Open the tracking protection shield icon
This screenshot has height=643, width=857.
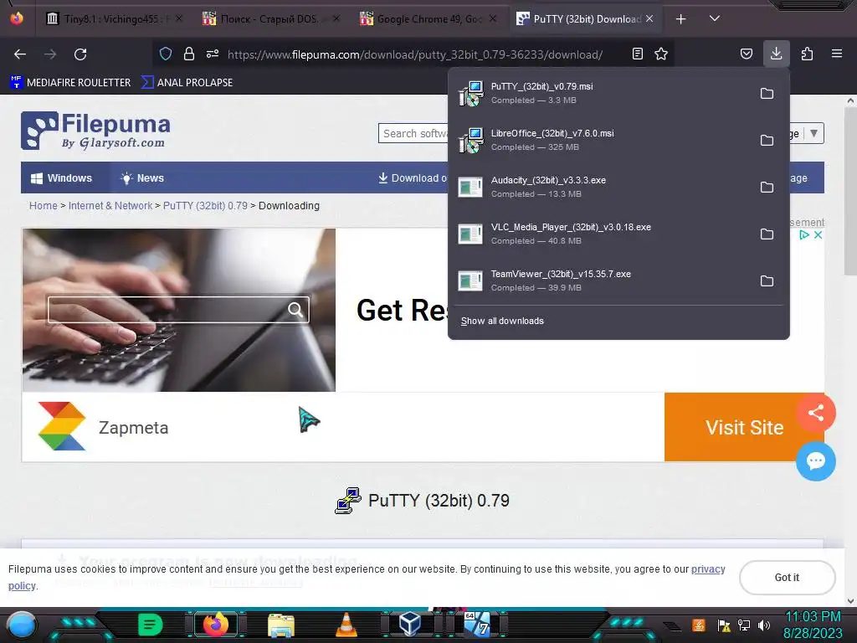[x=166, y=54]
